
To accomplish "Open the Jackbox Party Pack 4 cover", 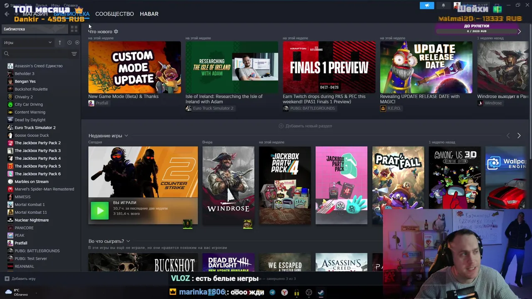I will tap(285, 185).
